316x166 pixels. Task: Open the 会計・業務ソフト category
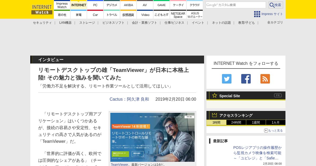pyautogui.click(x=145, y=23)
